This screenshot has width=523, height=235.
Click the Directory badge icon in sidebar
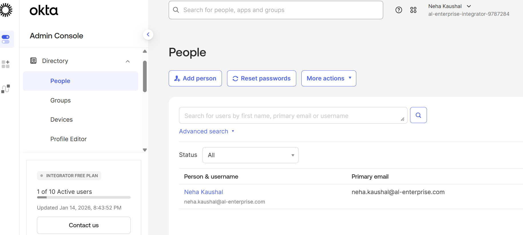click(x=33, y=61)
